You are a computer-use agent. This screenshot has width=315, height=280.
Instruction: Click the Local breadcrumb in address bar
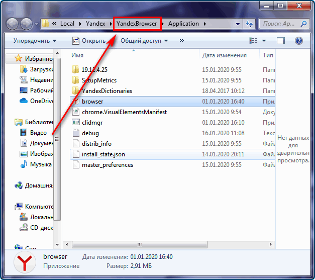tap(67, 24)
